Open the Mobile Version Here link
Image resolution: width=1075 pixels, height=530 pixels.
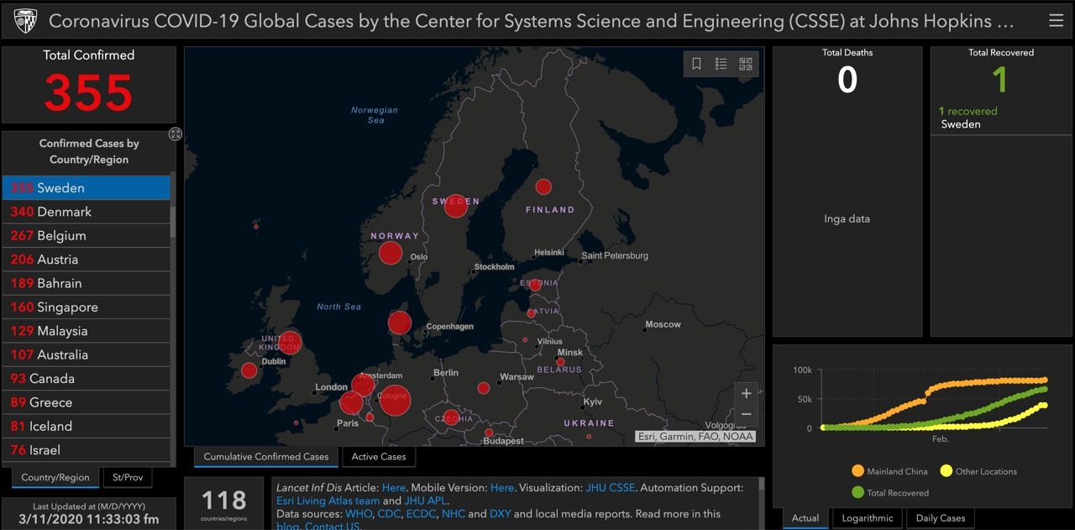point(502,487)
